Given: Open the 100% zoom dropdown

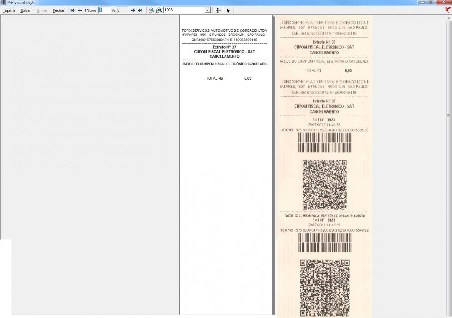Looking at the screenshot, I should [x=207, y=10].
